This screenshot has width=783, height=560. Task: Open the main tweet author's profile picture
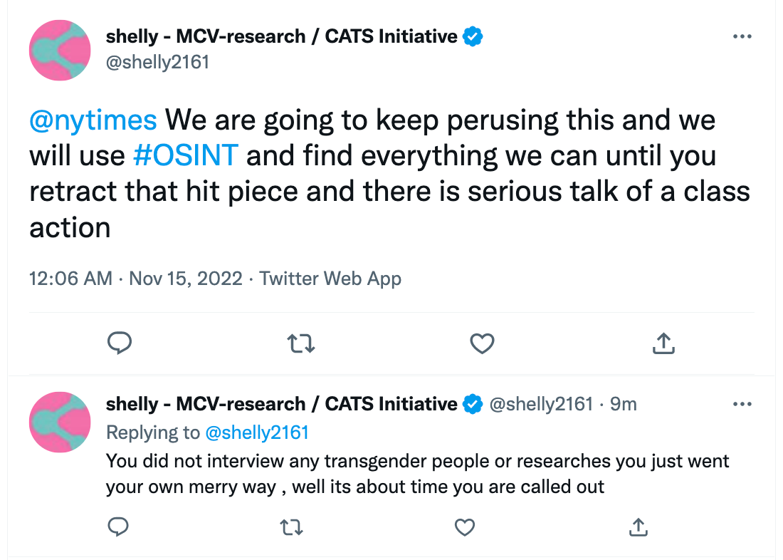(60, 50)
